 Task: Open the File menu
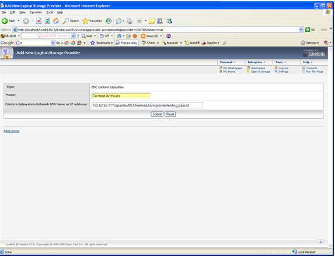pos(4,12)
